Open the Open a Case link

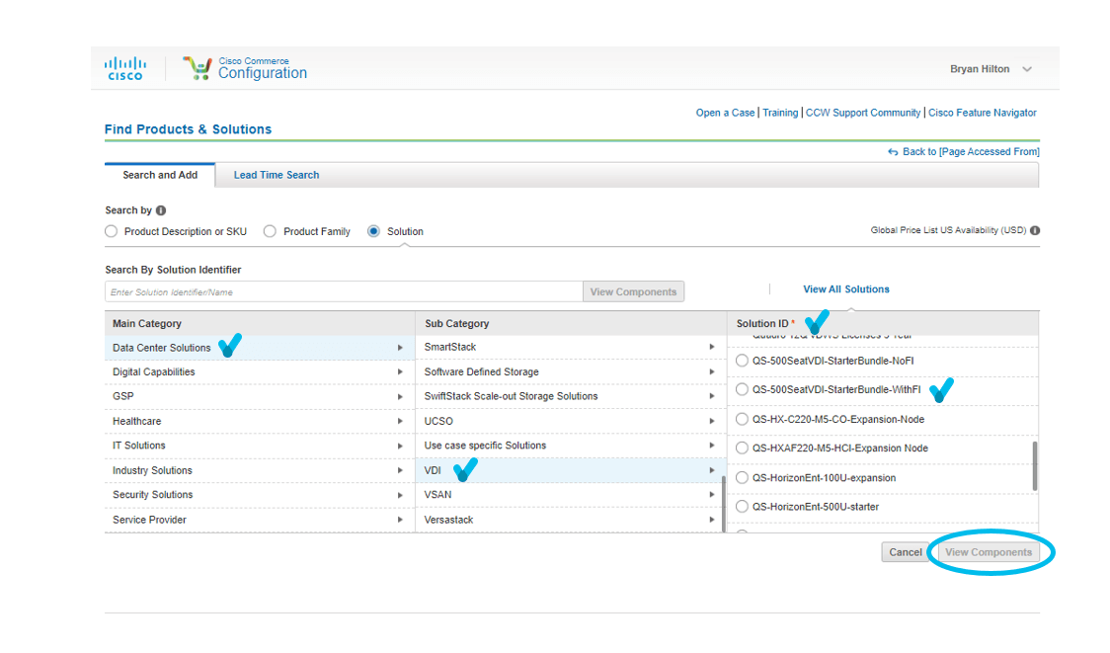(725, 113)
